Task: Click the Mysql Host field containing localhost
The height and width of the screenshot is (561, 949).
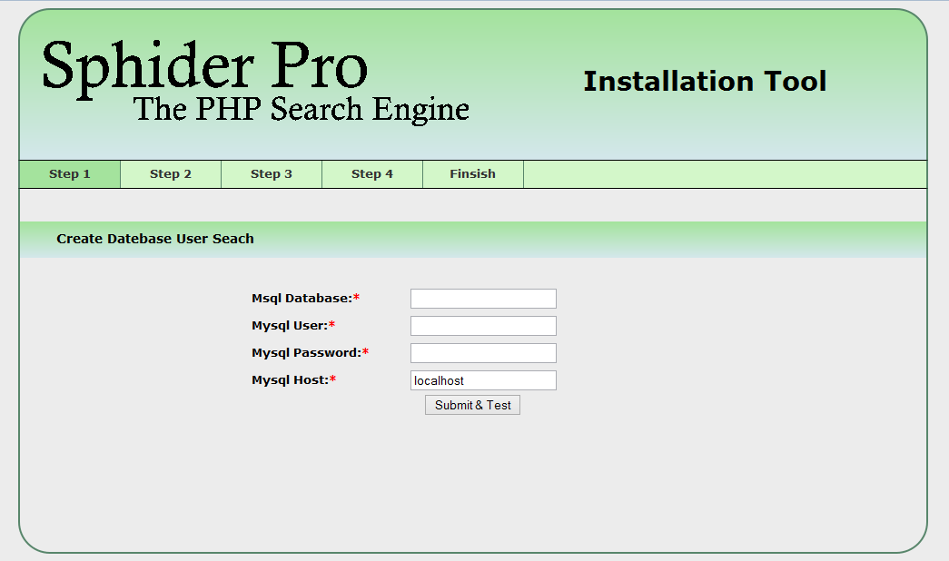Action: point(483,380)
